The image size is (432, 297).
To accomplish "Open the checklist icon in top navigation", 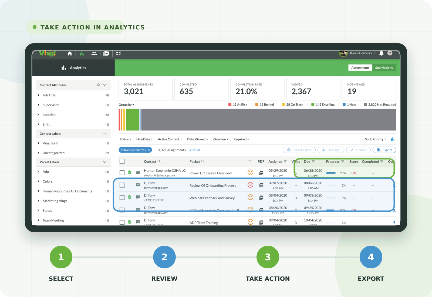I will (118, 53).
